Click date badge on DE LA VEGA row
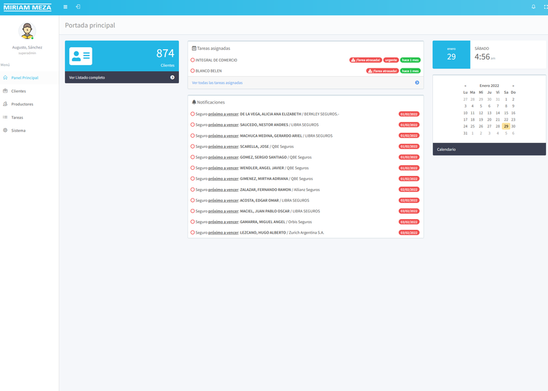Screen dimensions: 548x391 point(409,114)
